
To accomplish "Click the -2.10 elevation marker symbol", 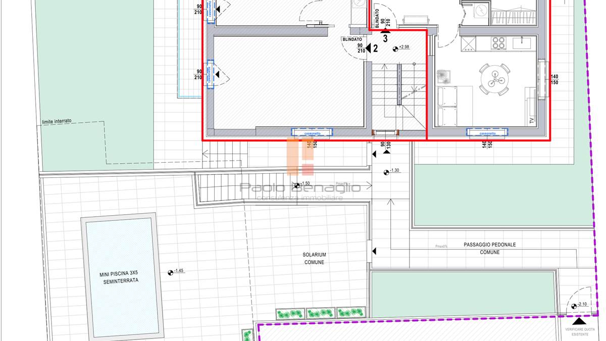I will [574, 306].
